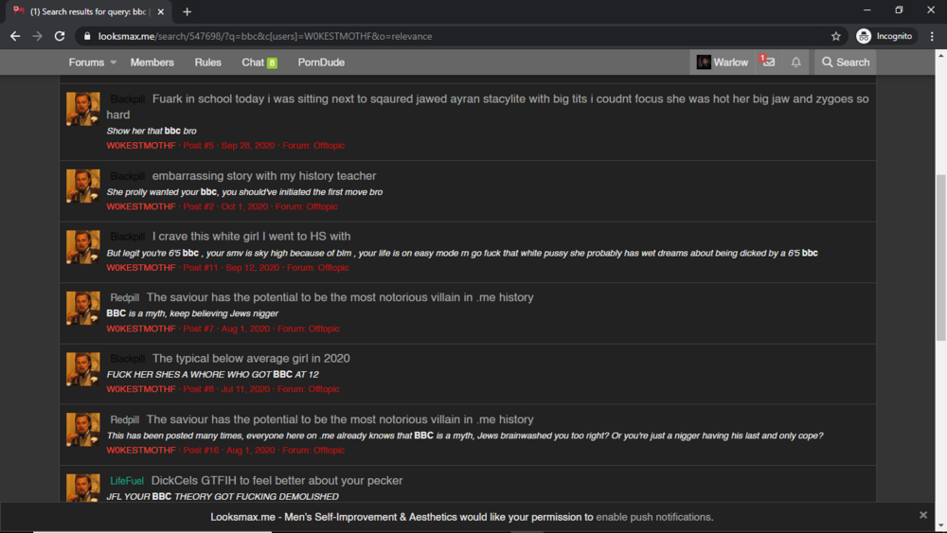Open inbox envelope icon with notification
Screen dimensions: 947x533
point(768,62)
